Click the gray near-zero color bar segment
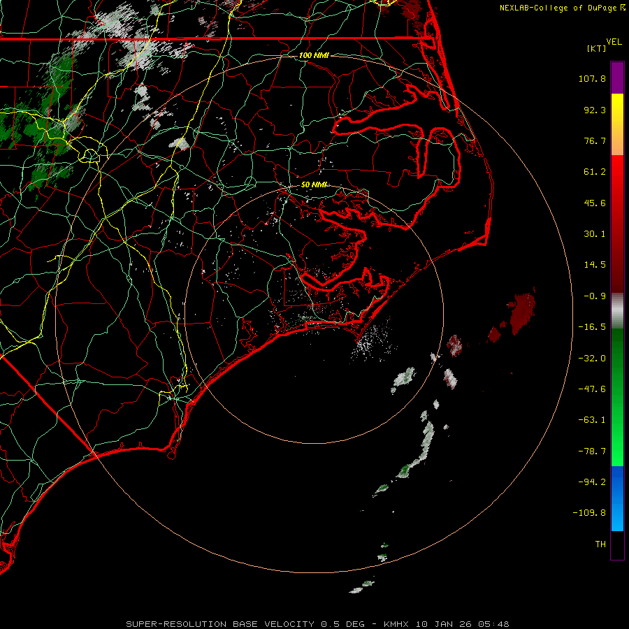Viewport: 629px width, 629px height. coord(617,311)
